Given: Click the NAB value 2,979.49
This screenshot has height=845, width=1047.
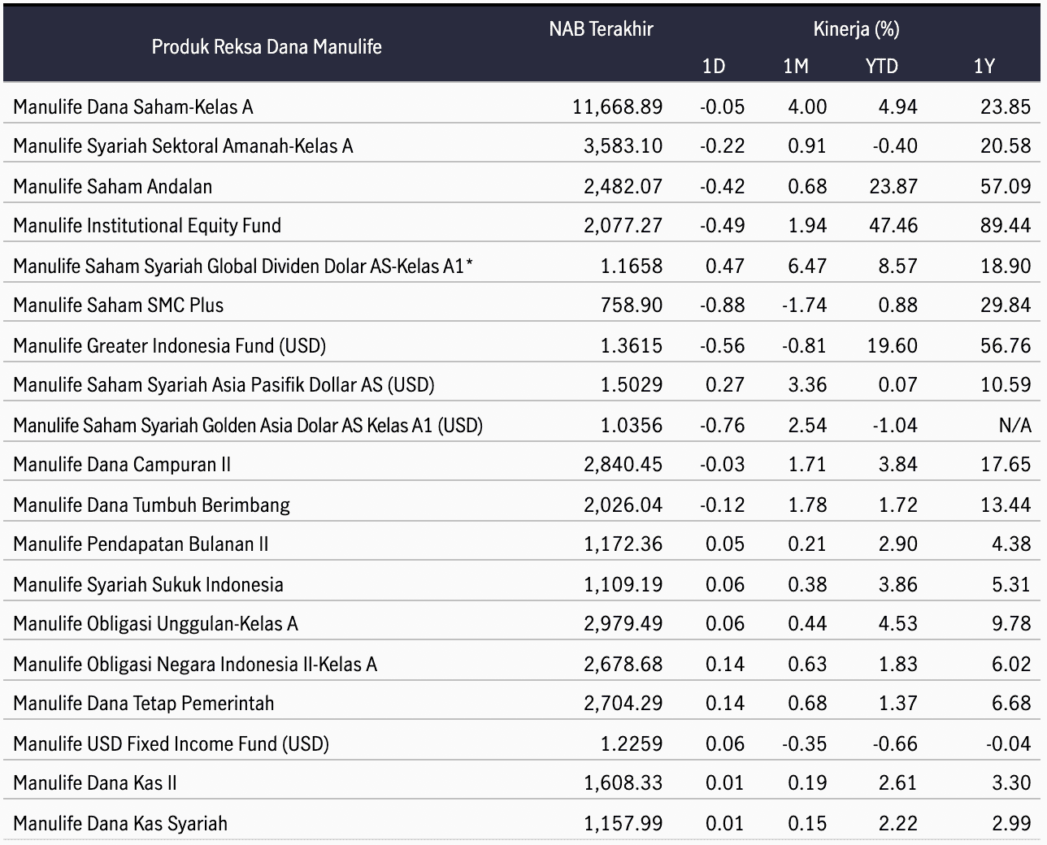Looking at the screenshot, I should click(623, 623).
